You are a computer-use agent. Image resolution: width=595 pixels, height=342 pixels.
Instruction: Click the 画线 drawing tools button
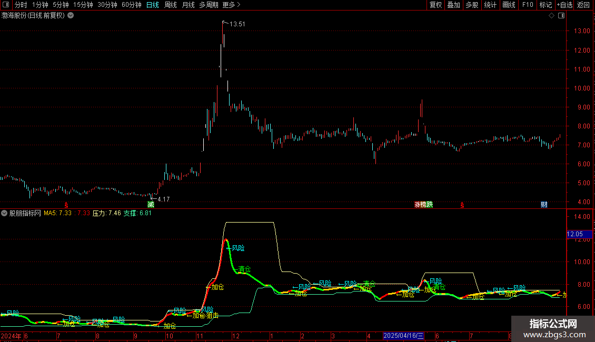[x=509, y=5]
